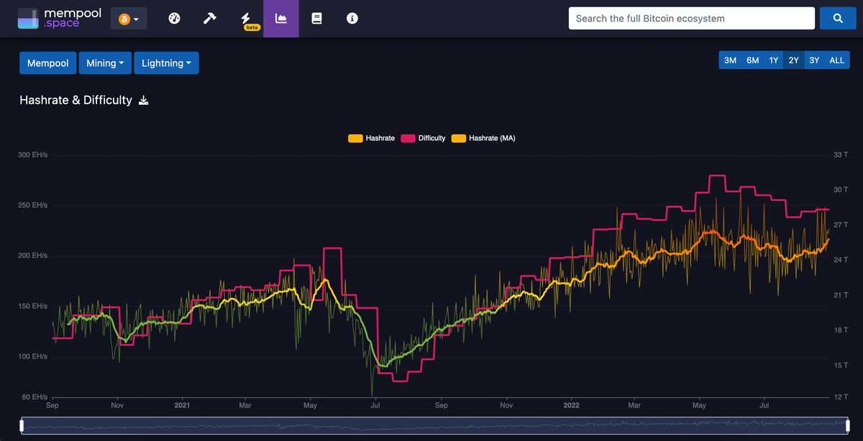The width and height of the screenshot is (863, 441).
Task: Switch to the ALL time range
Action: pos(837,60)
